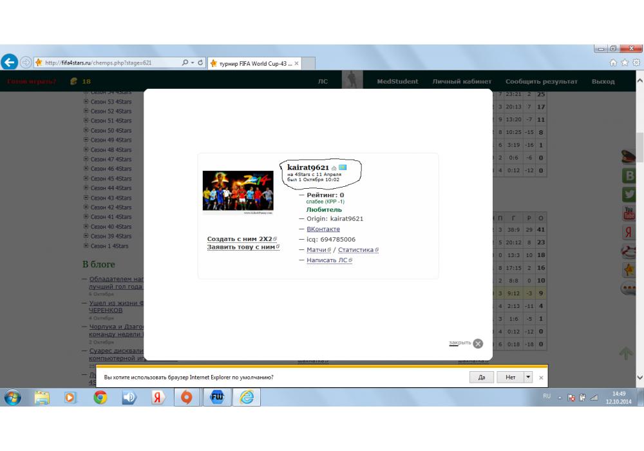
Task: Select Сообщить результат in the top menu
Action: [541, 82]
